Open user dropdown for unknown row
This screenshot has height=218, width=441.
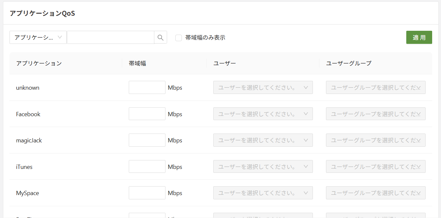263,87
